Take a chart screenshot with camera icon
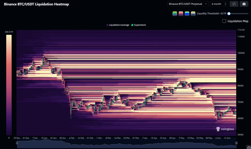 (244, 4)
